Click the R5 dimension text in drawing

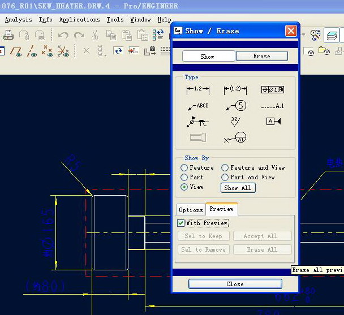(74, 162)
